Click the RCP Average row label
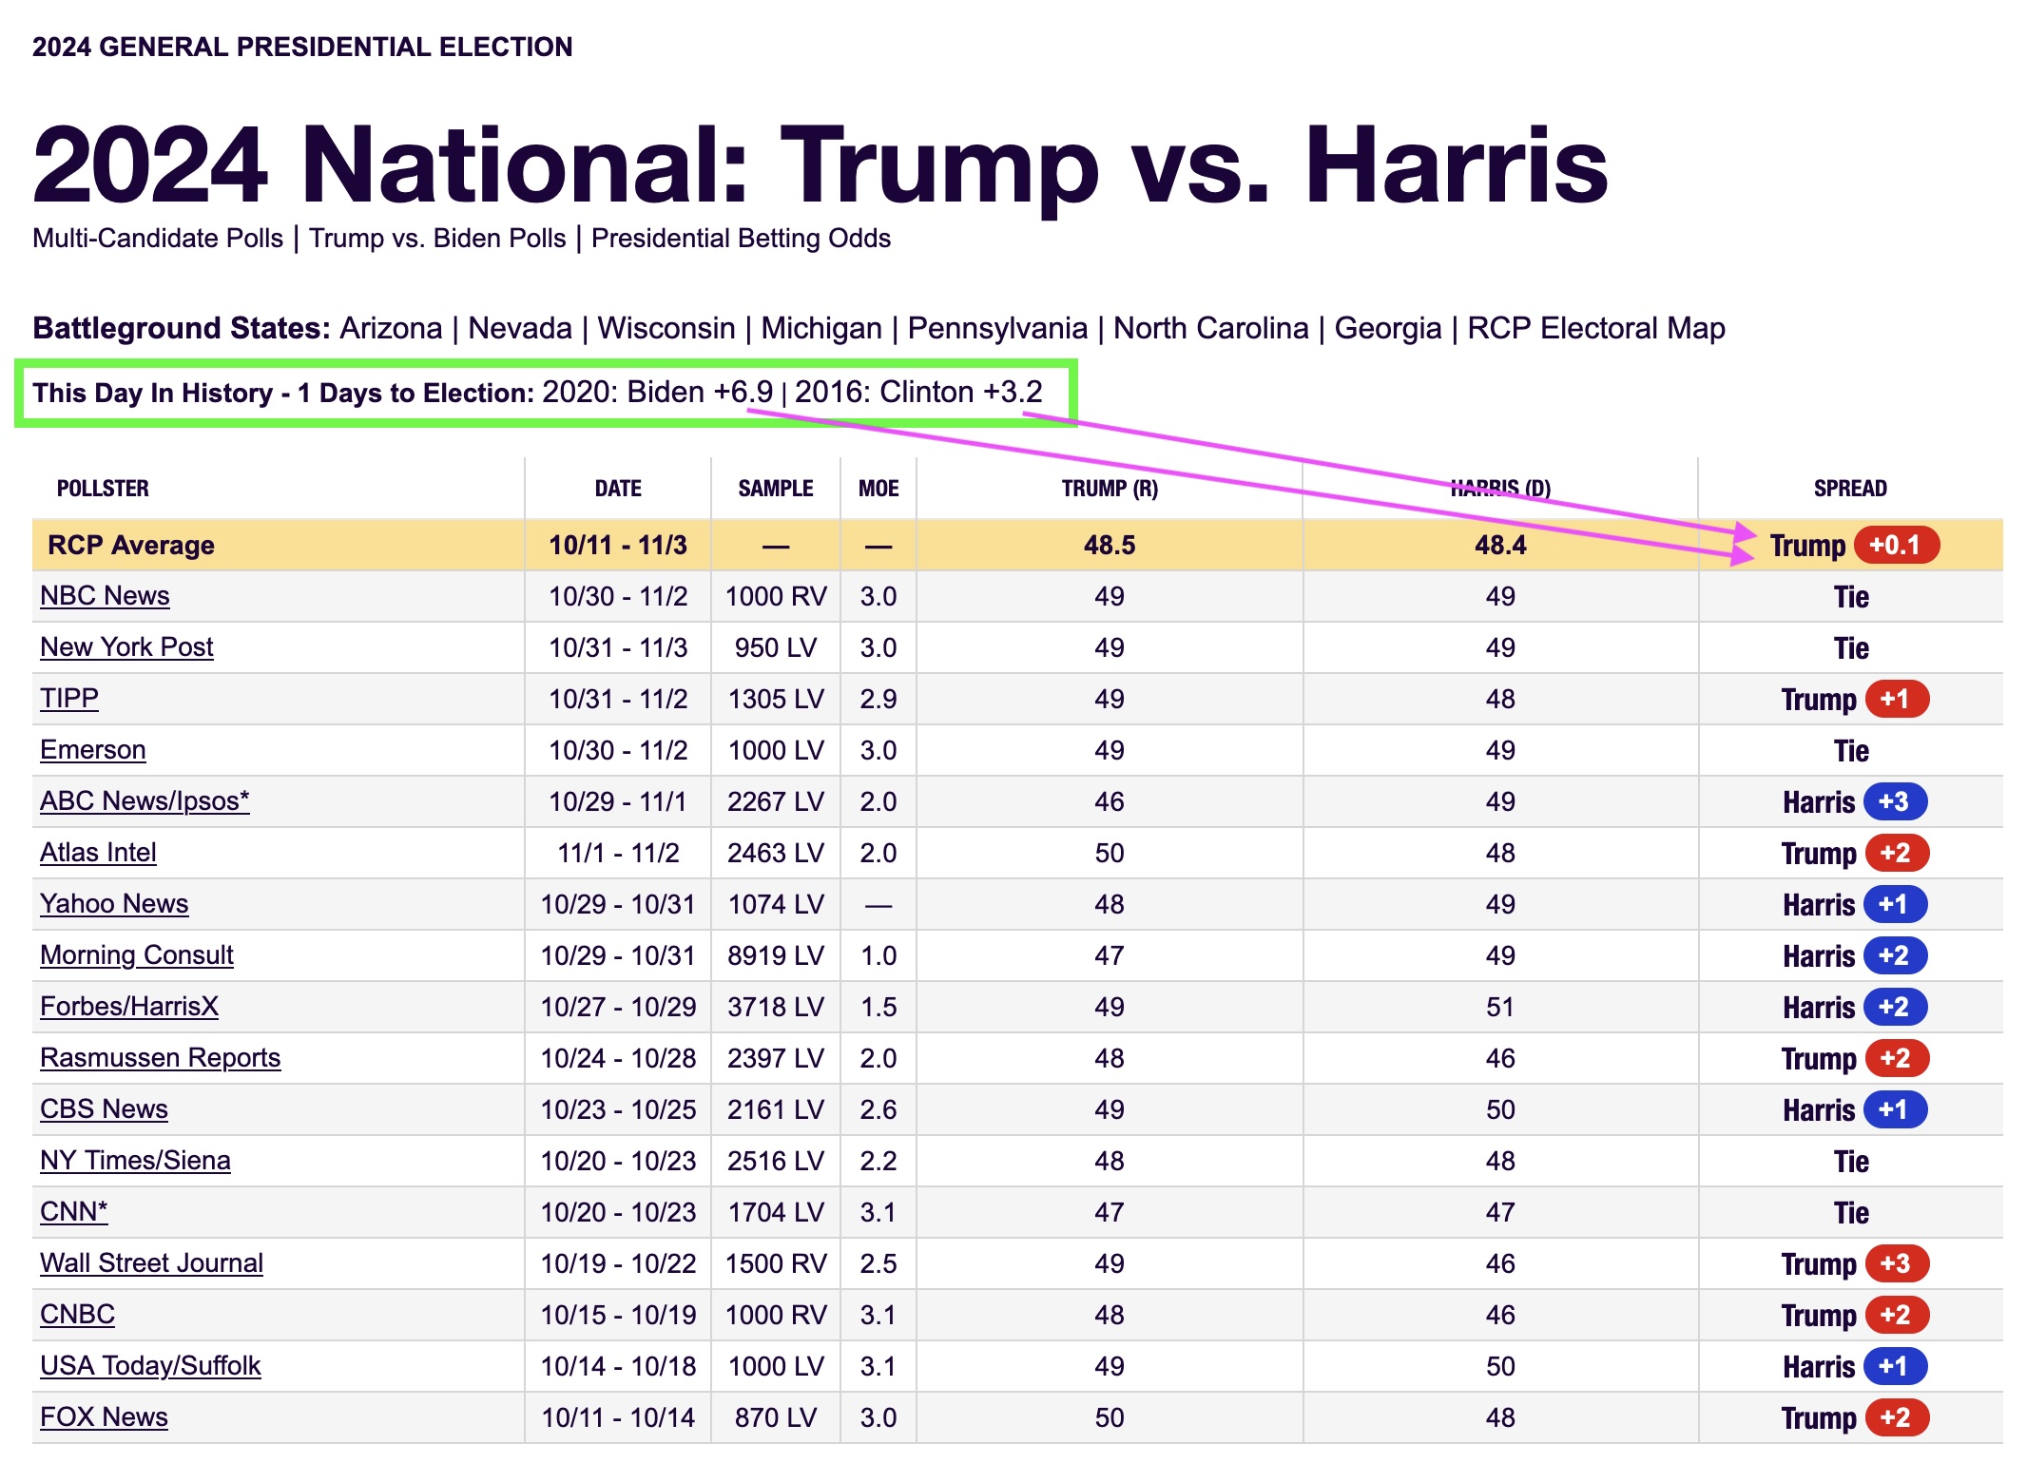Image resolution: width=2027 pixels, height=1483 pixels. pos(131,546)
